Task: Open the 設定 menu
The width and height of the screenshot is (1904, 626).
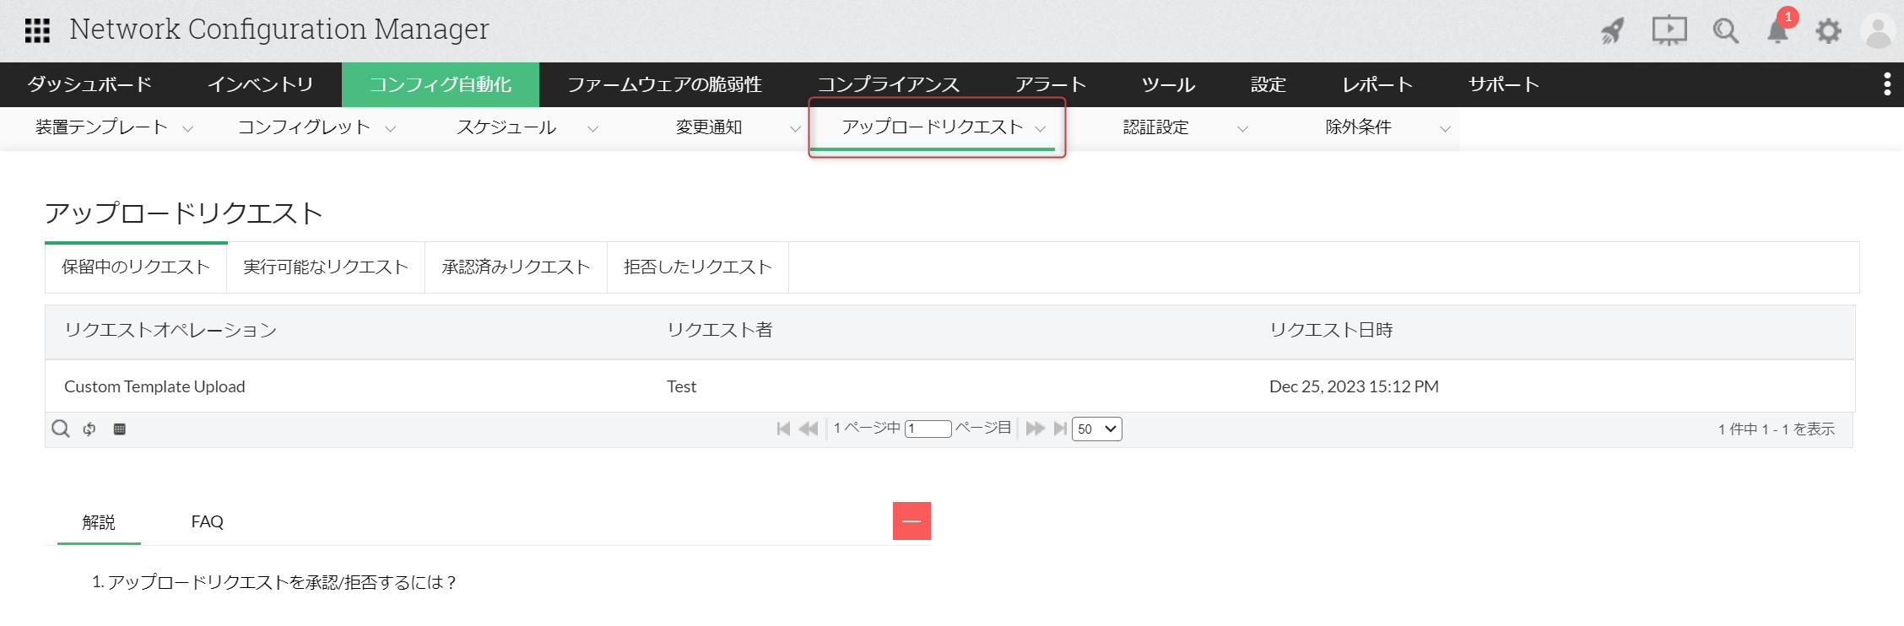Action: [x=1268, y=84]
